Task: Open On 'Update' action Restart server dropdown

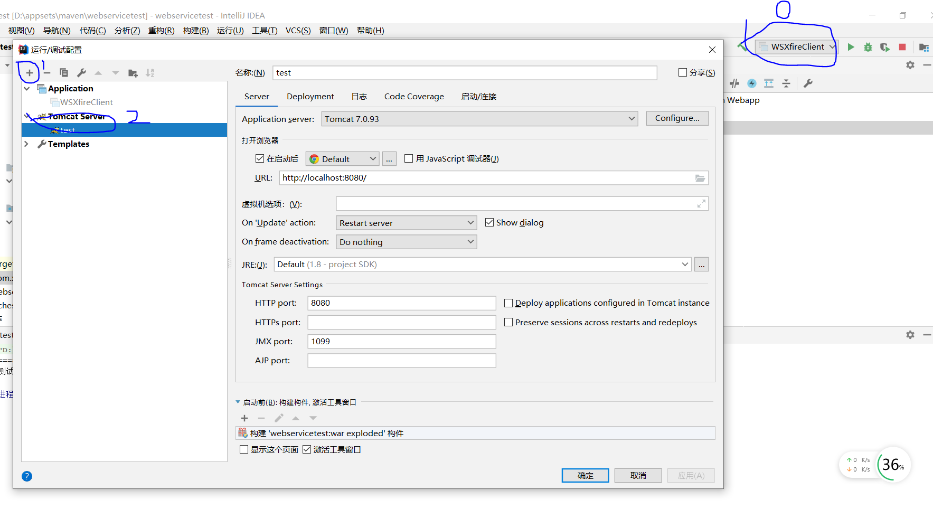Action: click(x=406, y=223)
